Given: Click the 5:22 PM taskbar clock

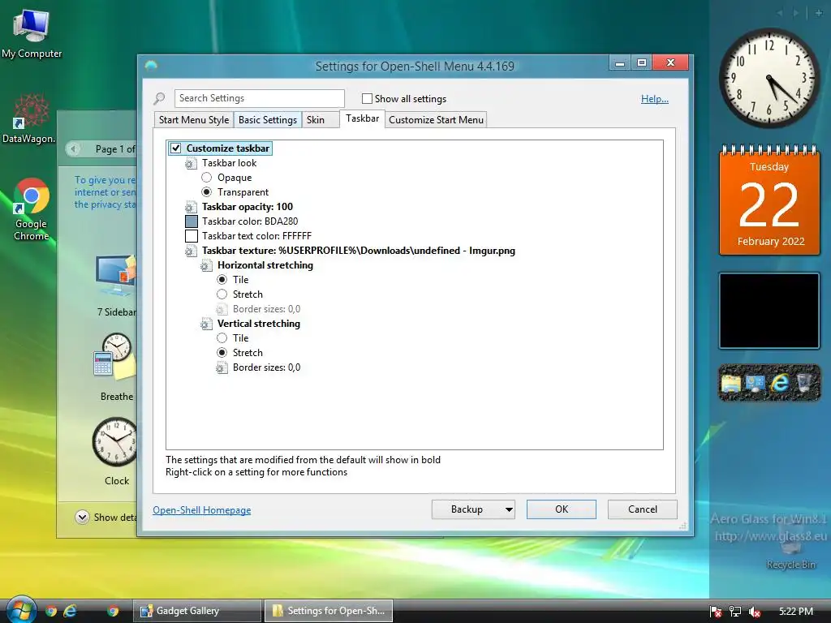Looking at the screenshot, I should [x=796, y=612].
